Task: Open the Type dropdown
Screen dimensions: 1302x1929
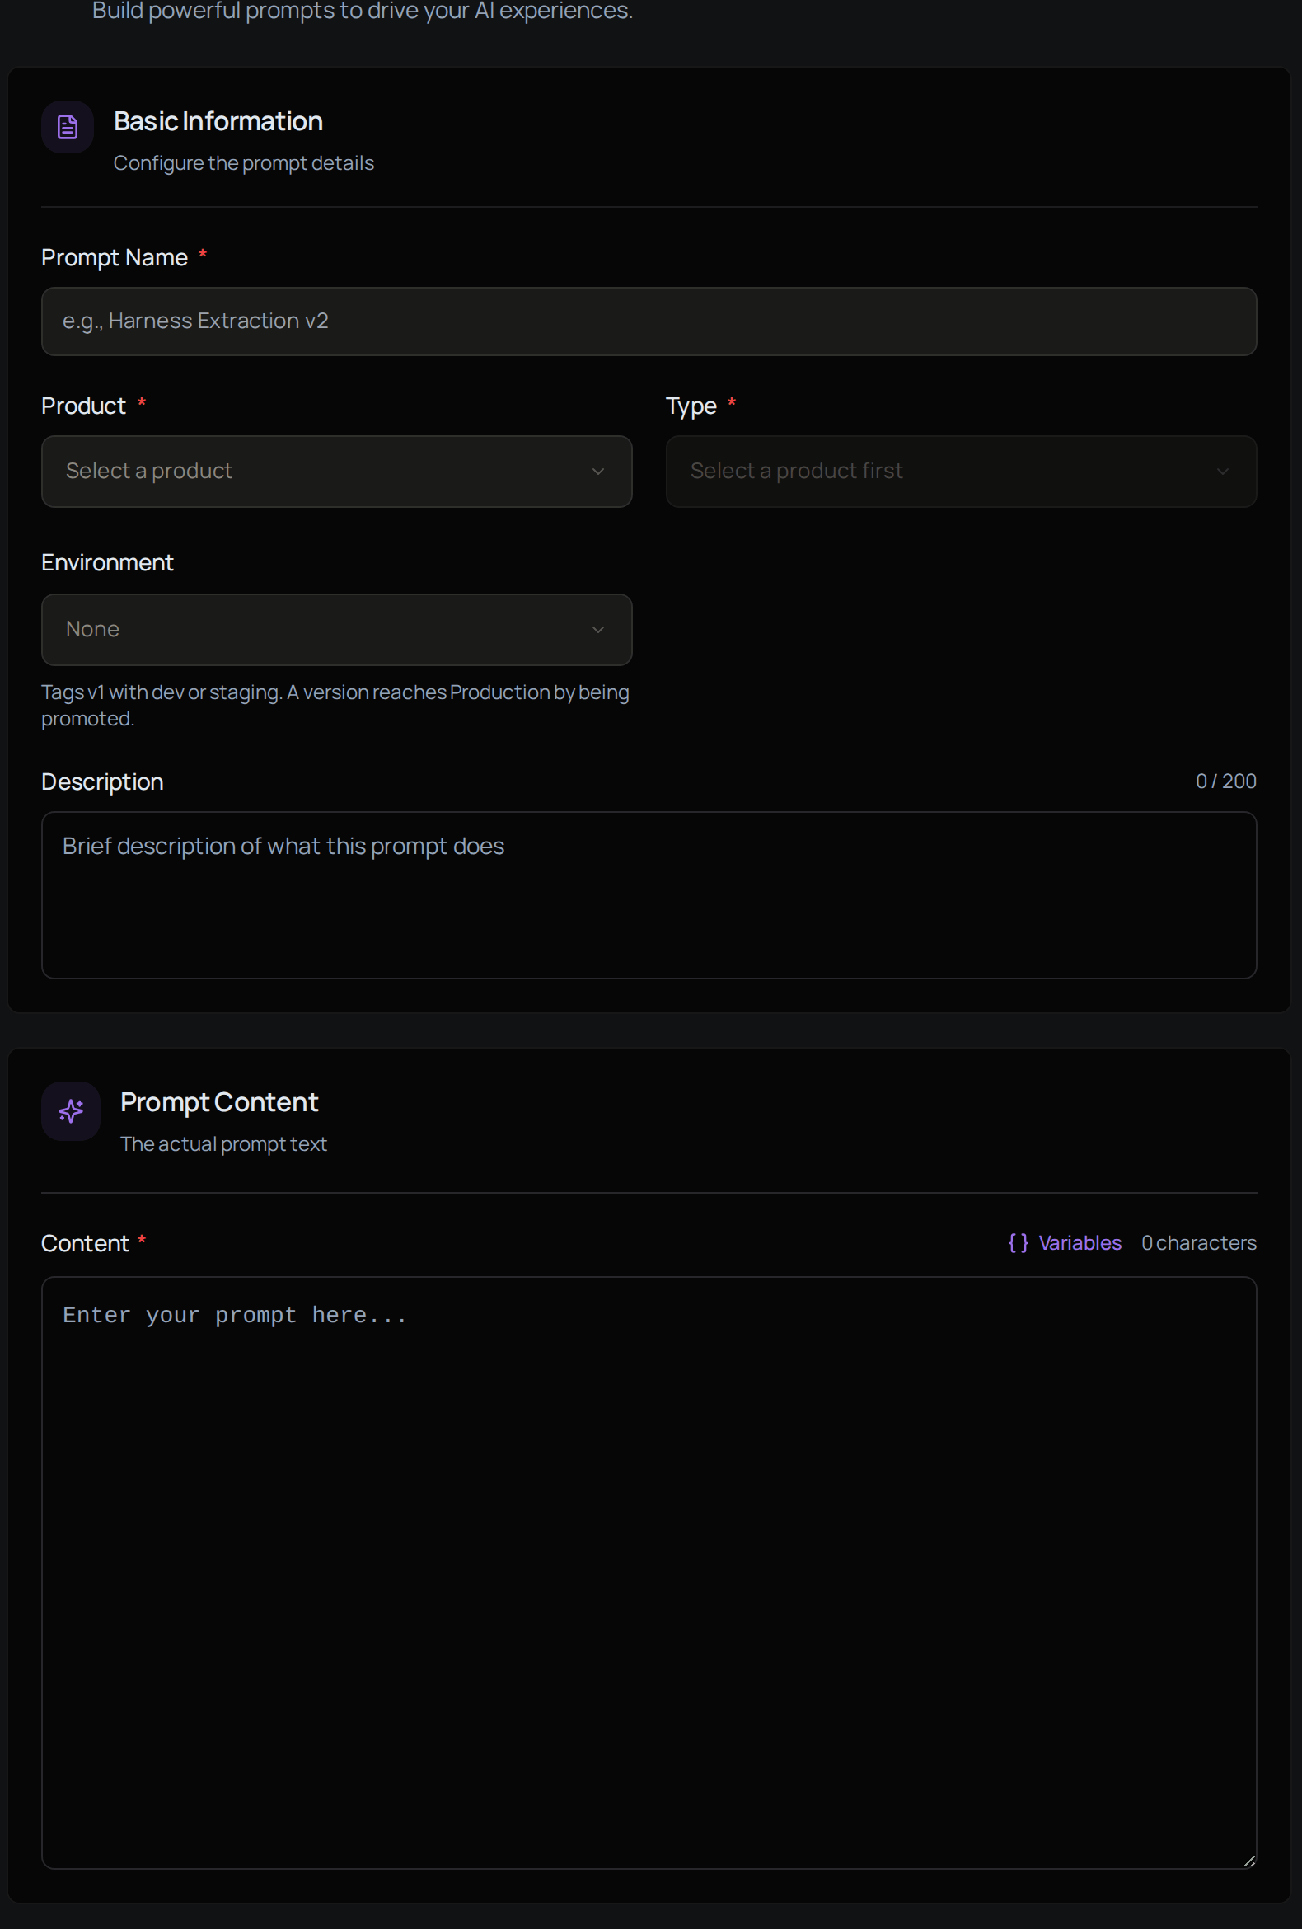Action: point(961,472)
